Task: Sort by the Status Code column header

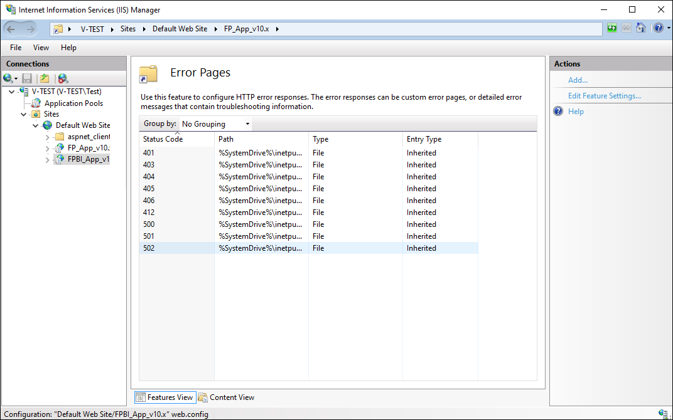Action: pyautogui.click(x=163, y=139)
